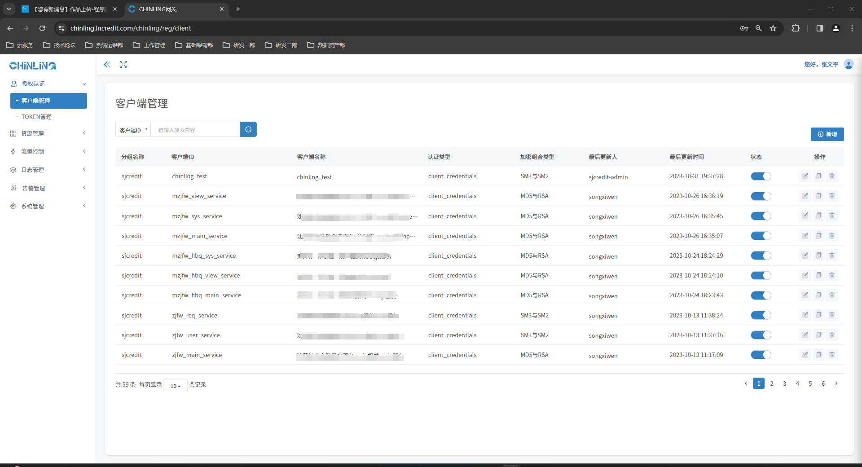Click the 新增 add client button

tap(827, 134)
